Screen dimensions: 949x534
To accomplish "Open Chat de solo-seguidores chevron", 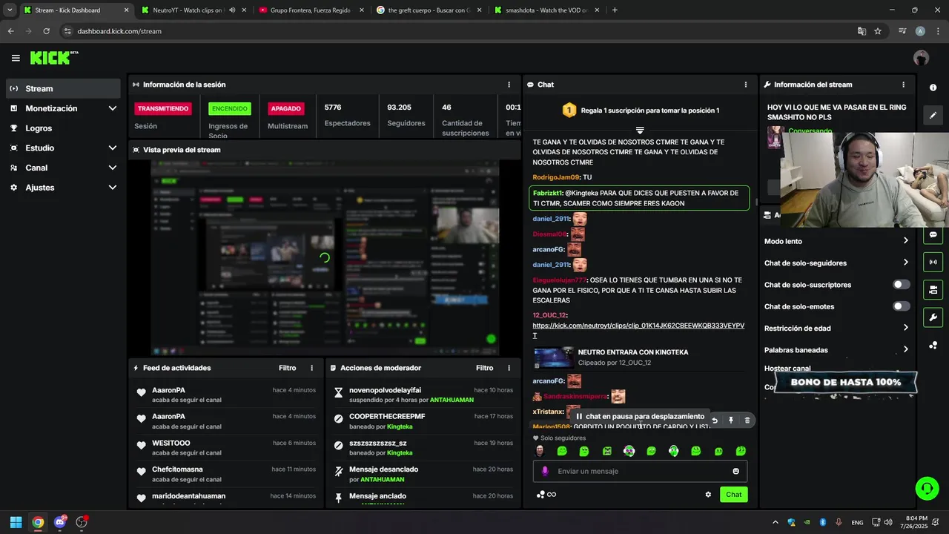I will (x=905, y=263).
